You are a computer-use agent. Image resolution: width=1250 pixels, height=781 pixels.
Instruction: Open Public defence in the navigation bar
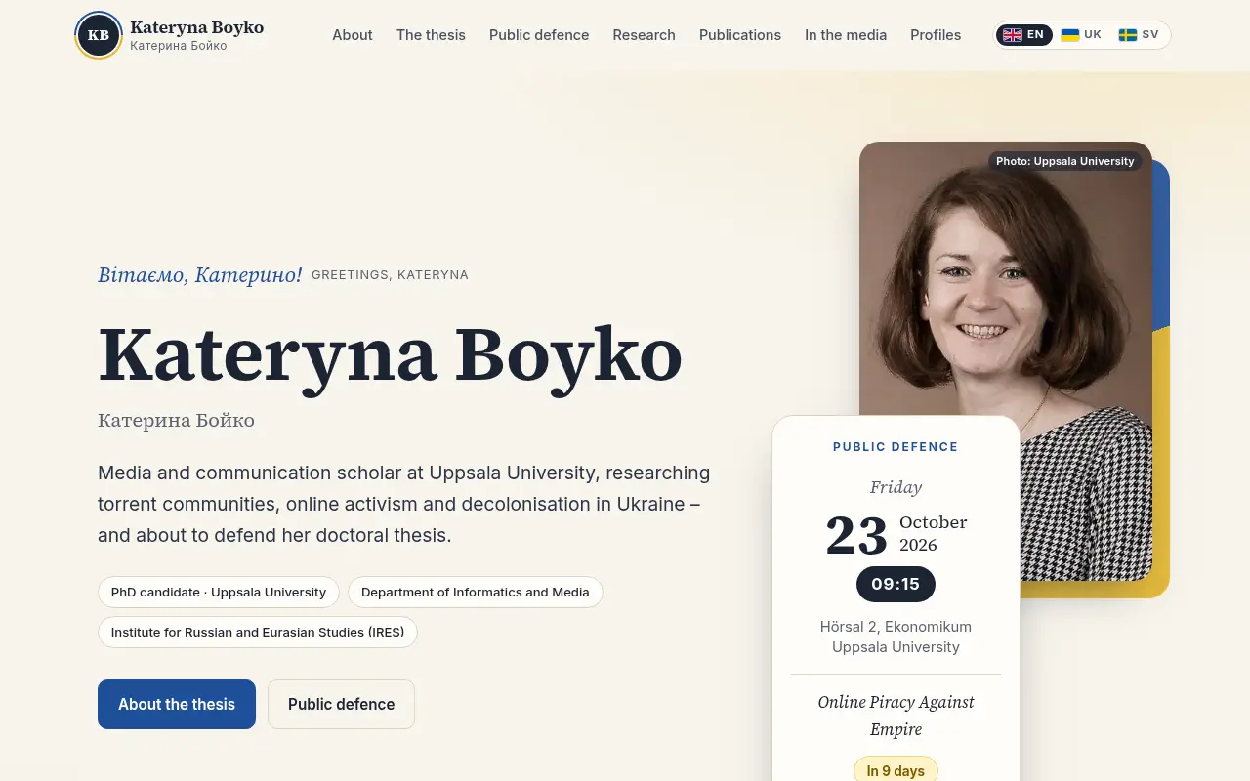click(x=539, y=35)
